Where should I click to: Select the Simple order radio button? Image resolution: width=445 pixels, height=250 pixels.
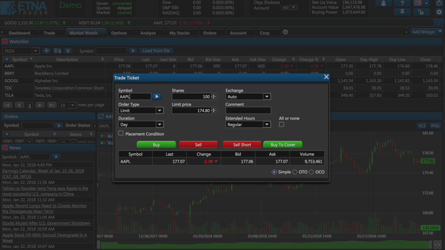[274, 172]
